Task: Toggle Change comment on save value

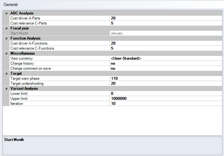Action: click(x=165, y=68)
